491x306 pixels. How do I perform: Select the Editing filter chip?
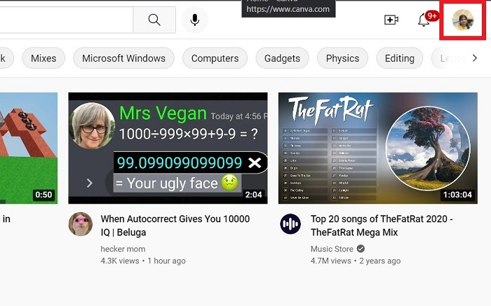coord(400,58)
